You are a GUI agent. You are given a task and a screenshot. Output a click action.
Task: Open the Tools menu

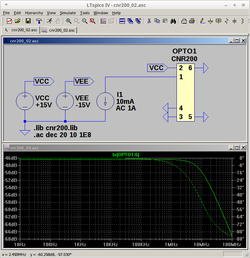(85, 13)
